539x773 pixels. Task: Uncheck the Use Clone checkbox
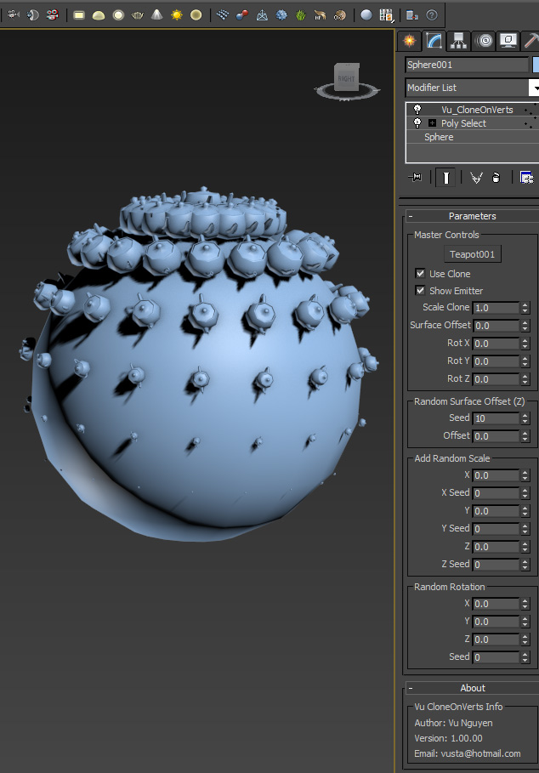(x=420, y=274)
